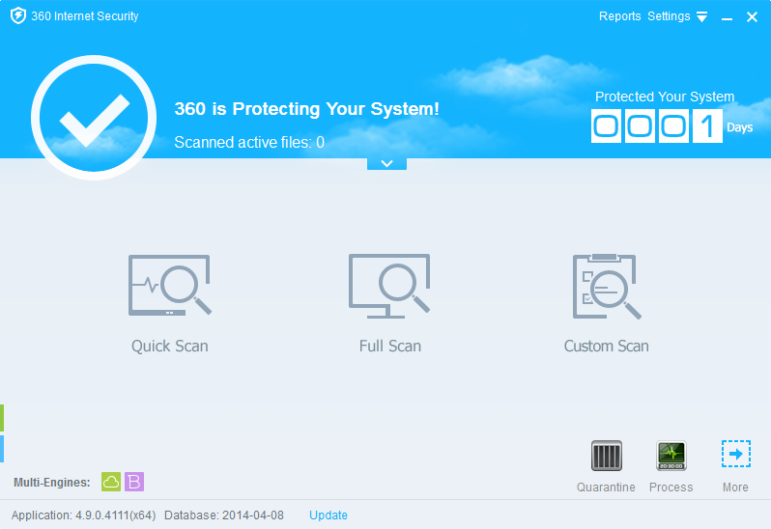771x529 pixels.
Task: Open the Process monitor icon
Action: coord(671,456)
